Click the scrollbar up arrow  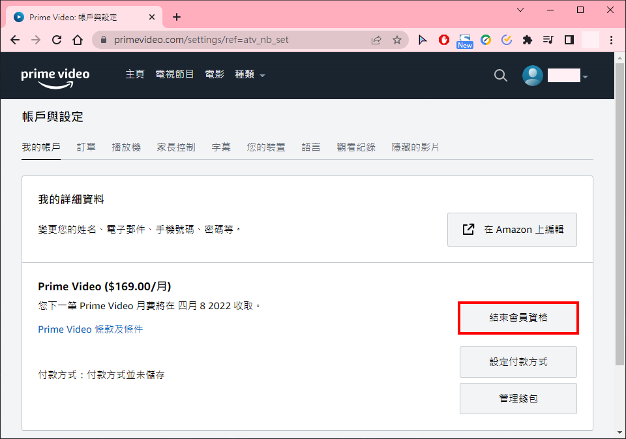tap(619, 58)
